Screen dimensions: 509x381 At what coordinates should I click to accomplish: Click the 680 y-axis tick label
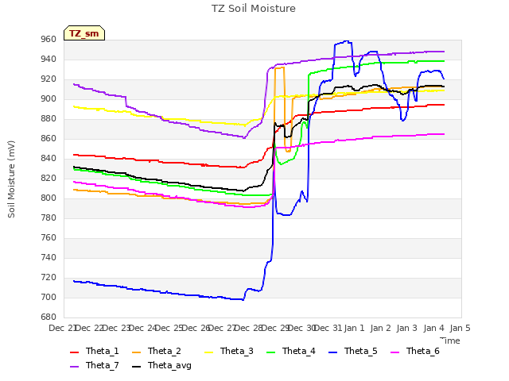(x=49, y=317)
